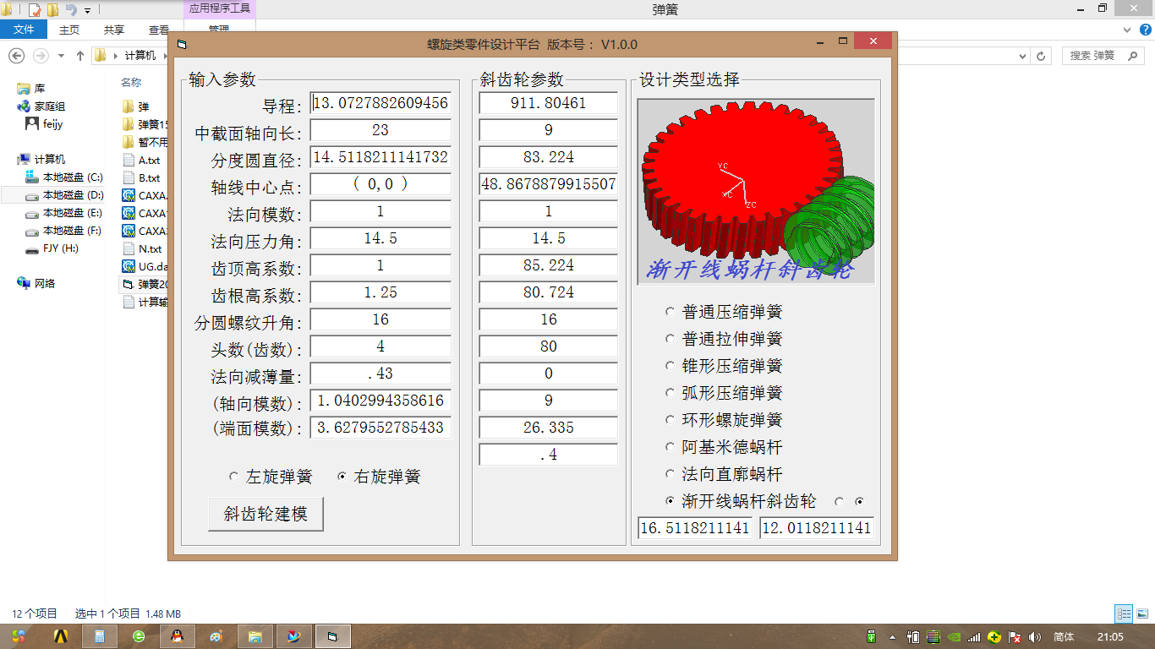Choose 左旋弹簧 radio button

pyautogui.click(x=271, y=477)
